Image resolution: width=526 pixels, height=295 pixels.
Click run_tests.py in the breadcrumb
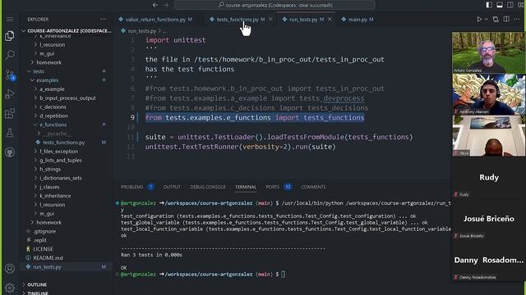pos(142,31)
